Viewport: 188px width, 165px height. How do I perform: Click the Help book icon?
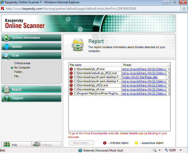tap(7, 144)
